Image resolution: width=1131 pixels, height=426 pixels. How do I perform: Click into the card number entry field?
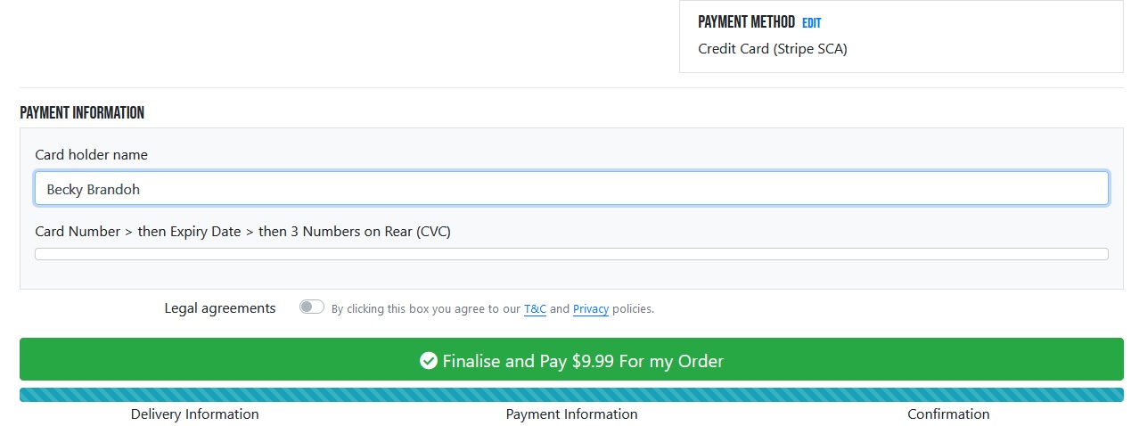coord(571,254)
